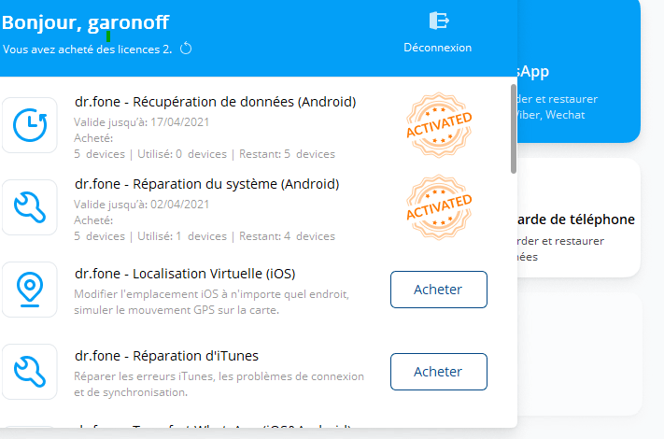664x439 pixels.
Task: Open the WhatsApp transfer card behind the panel
Action: point(578,71)
